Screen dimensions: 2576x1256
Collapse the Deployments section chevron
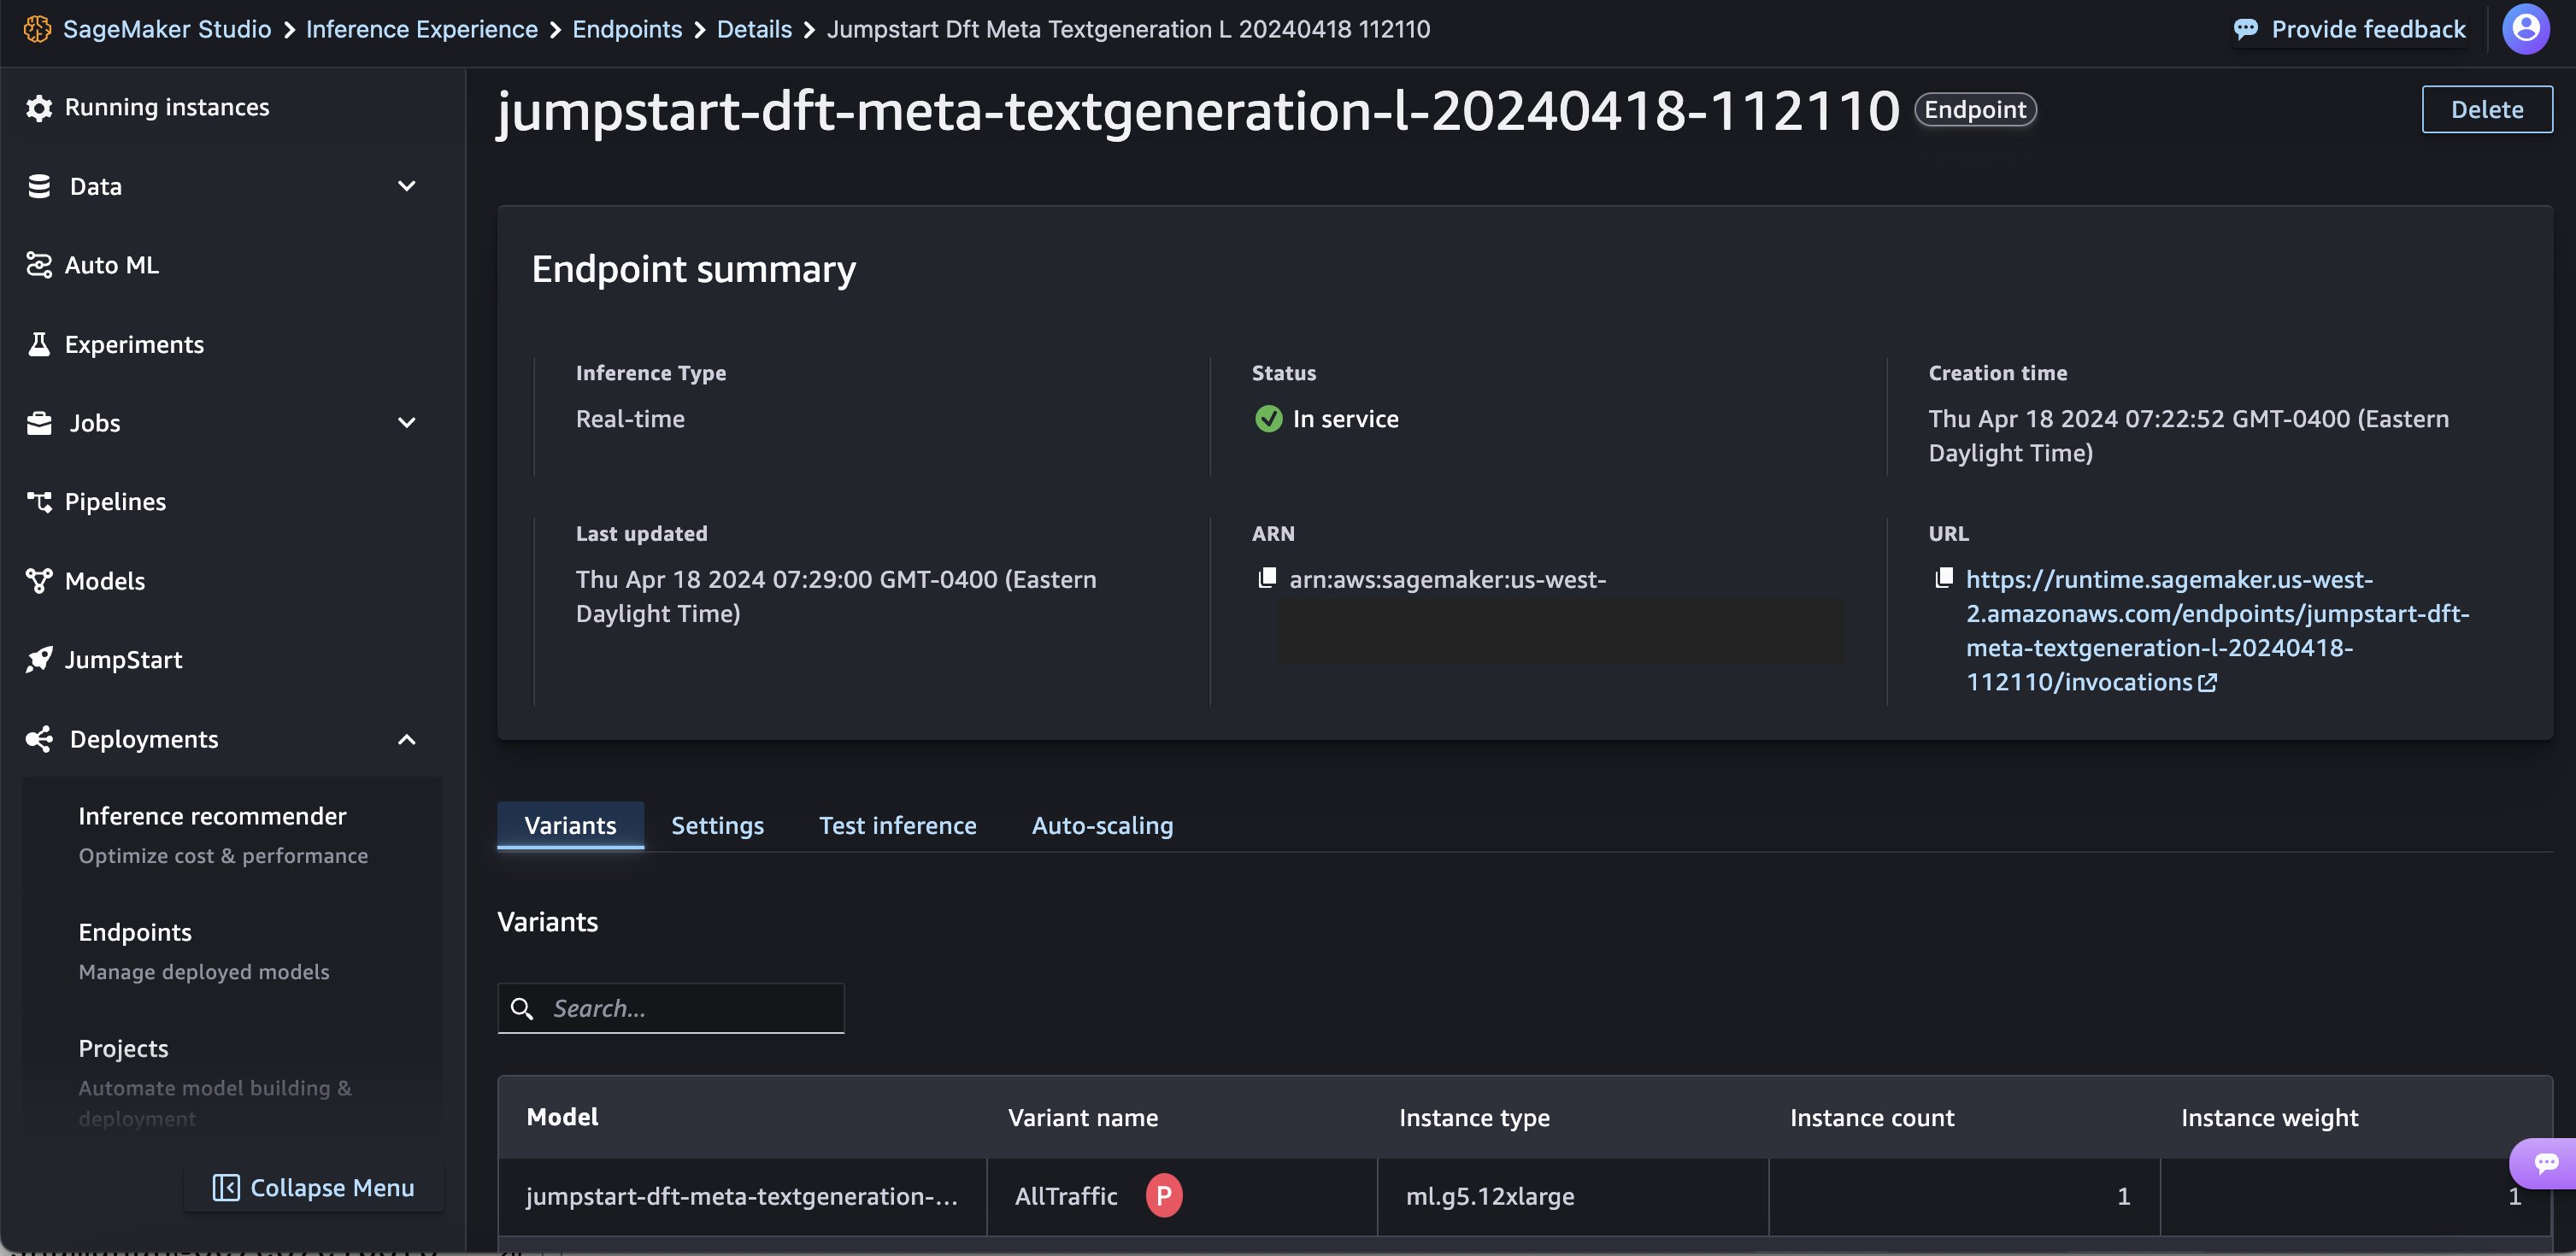[406, 740]
